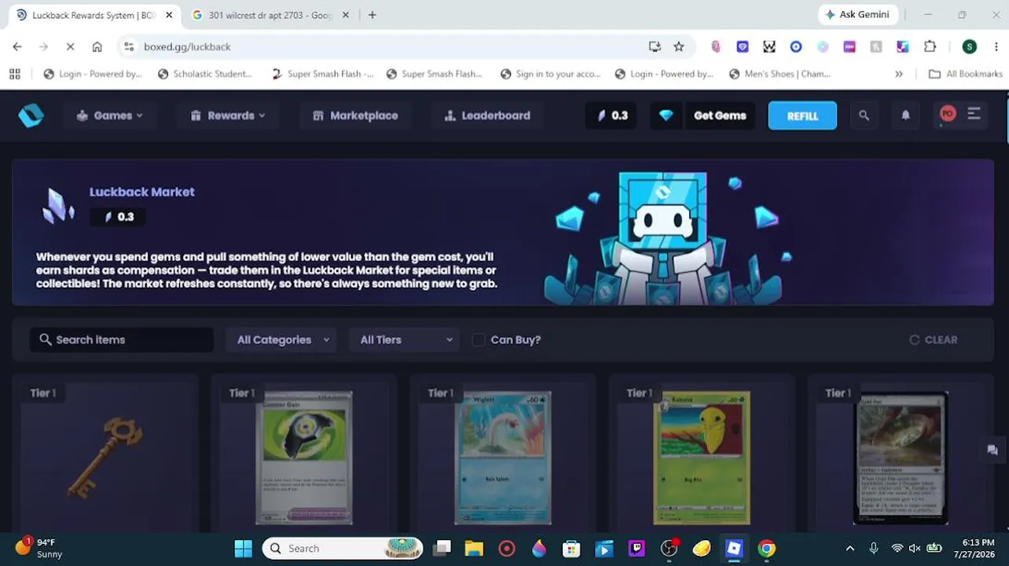Open the site search magnifier icon
The width and height of the screenshot is (1009, 566).
pyautogui.click(x=864, y=116)
